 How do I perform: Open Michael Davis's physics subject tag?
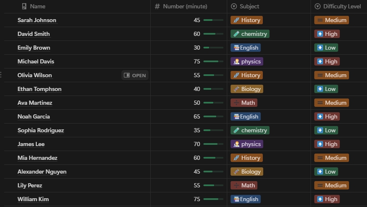(x=247, y=61)
